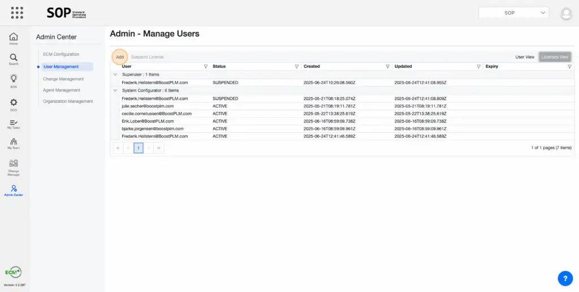Collapse the Superuser group row
The height and width of the screenshot is (292, 579).
pos(115,75)
